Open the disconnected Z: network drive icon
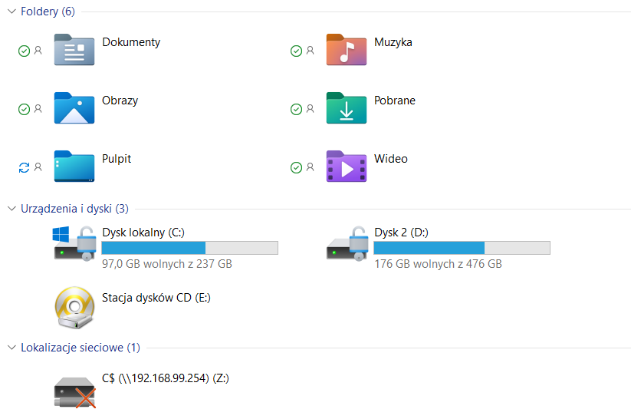The width and height of the screenshot is (631, 419). 75,392
